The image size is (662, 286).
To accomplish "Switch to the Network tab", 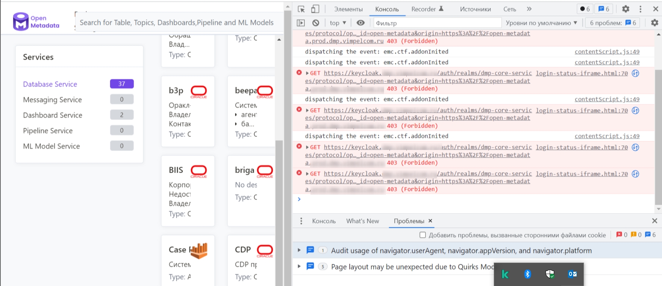I will tap(509, 9).
